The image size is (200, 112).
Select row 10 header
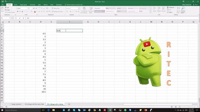(x=2, y=51)
